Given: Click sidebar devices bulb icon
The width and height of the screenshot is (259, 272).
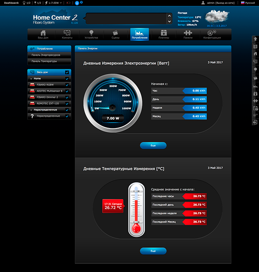Looking at the screenshot, I should click(255, 69).
